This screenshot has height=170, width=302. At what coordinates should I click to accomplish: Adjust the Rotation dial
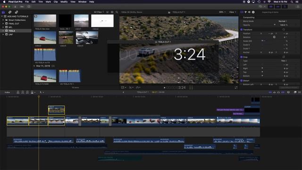[274, 37]
